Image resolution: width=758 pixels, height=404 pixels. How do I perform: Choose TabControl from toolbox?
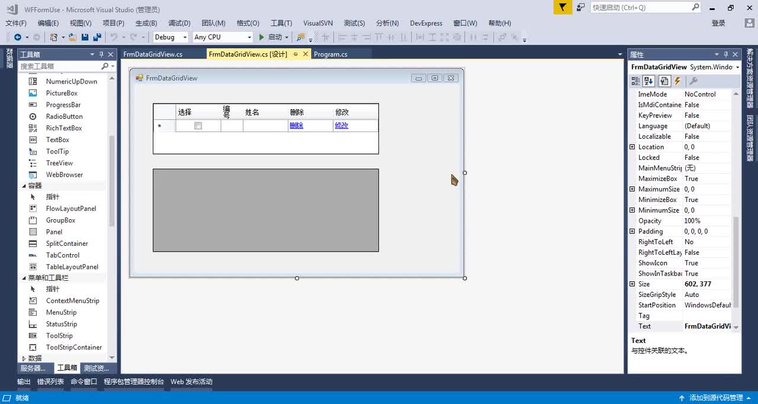pyautogui.click(x=63, y=255)
